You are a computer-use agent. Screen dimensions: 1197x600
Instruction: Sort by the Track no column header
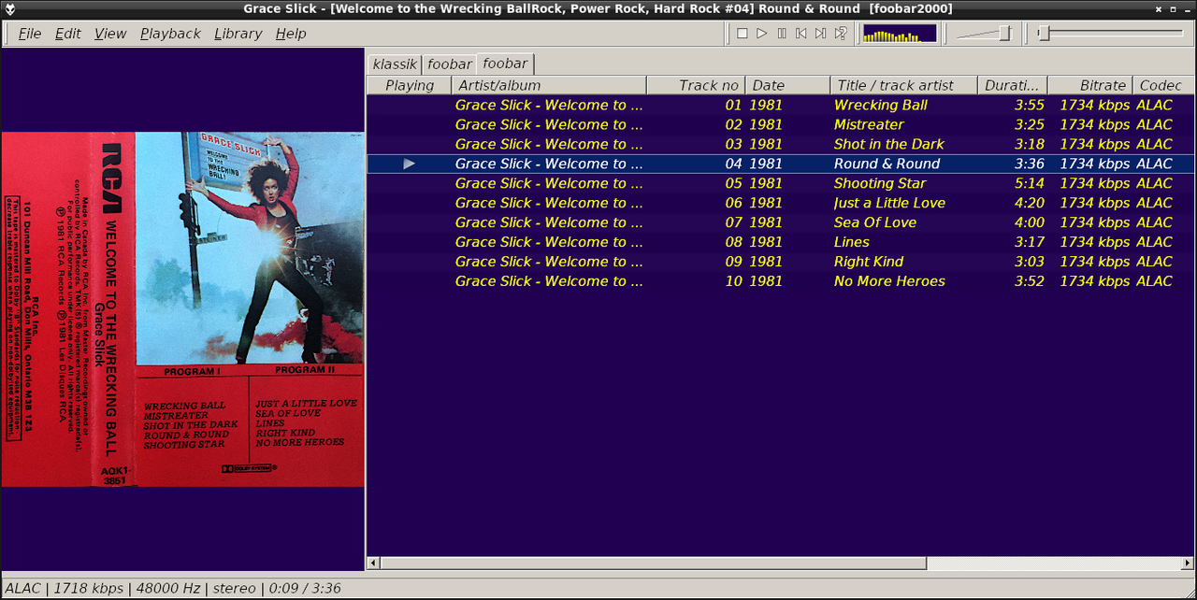(x=697, y=85)
